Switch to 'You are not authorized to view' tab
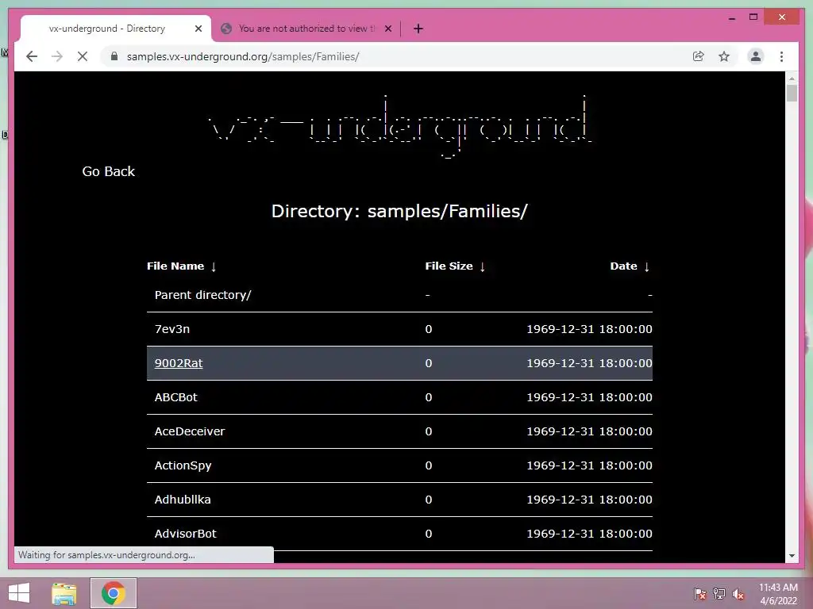This screenshot has width=813, height=609. click(x=306, y=29)
